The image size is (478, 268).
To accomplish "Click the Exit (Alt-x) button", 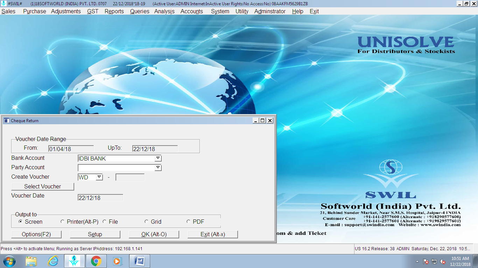I will (213, 234).
